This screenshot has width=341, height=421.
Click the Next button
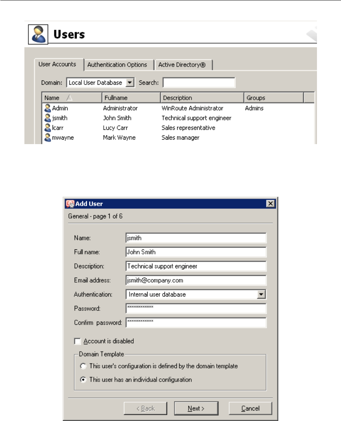coord(196,408)
